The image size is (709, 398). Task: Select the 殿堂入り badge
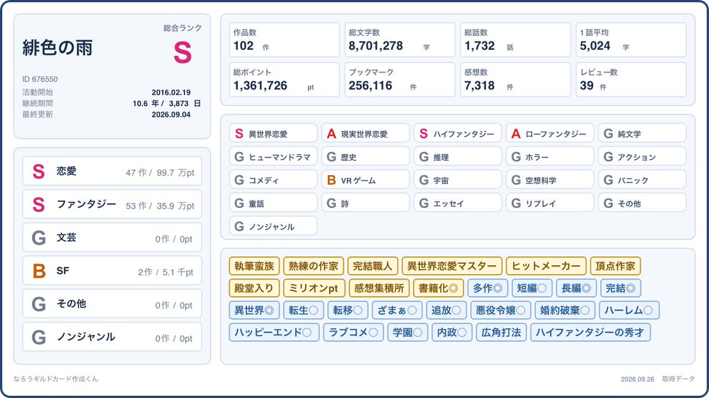254,288
